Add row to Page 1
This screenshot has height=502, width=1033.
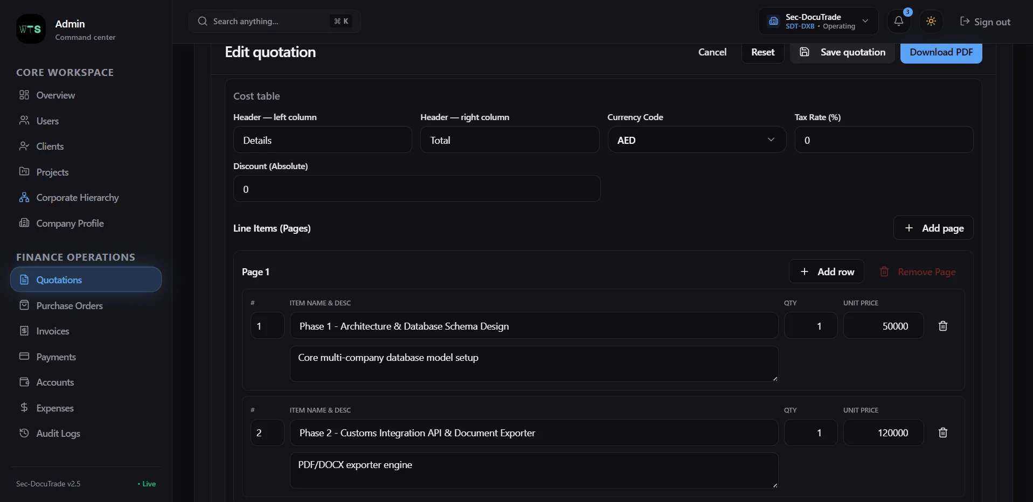tap(827, 271)
